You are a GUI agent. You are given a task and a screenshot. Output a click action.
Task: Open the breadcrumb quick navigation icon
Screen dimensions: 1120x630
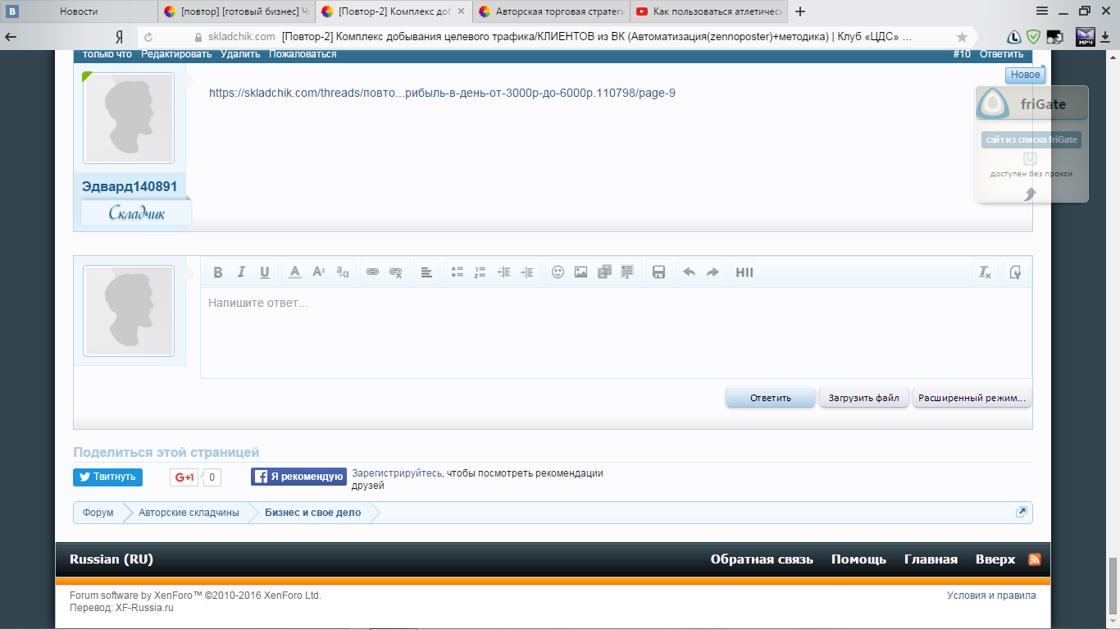click(1021, 512)
